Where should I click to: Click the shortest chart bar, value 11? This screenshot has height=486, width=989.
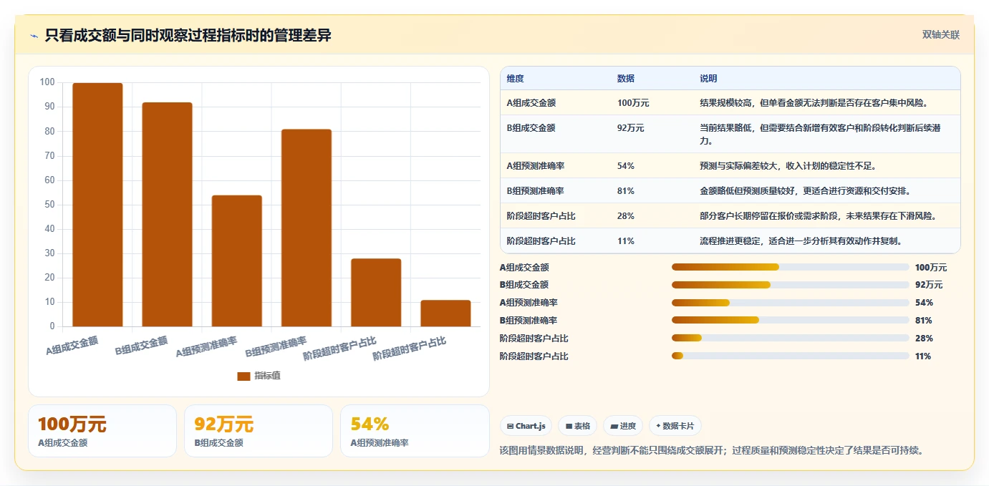click(445, 313)
